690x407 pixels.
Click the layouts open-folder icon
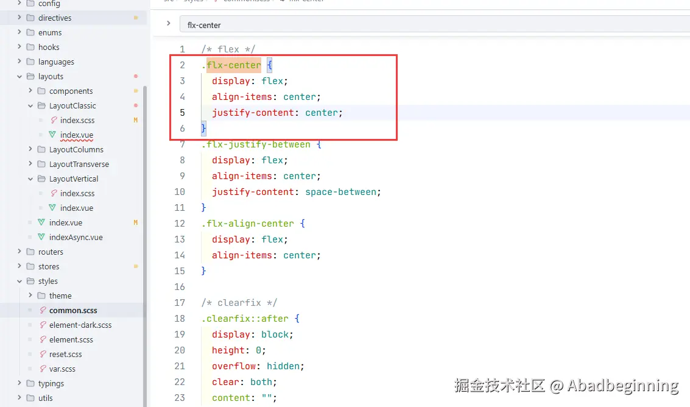(x=30, y=76)
